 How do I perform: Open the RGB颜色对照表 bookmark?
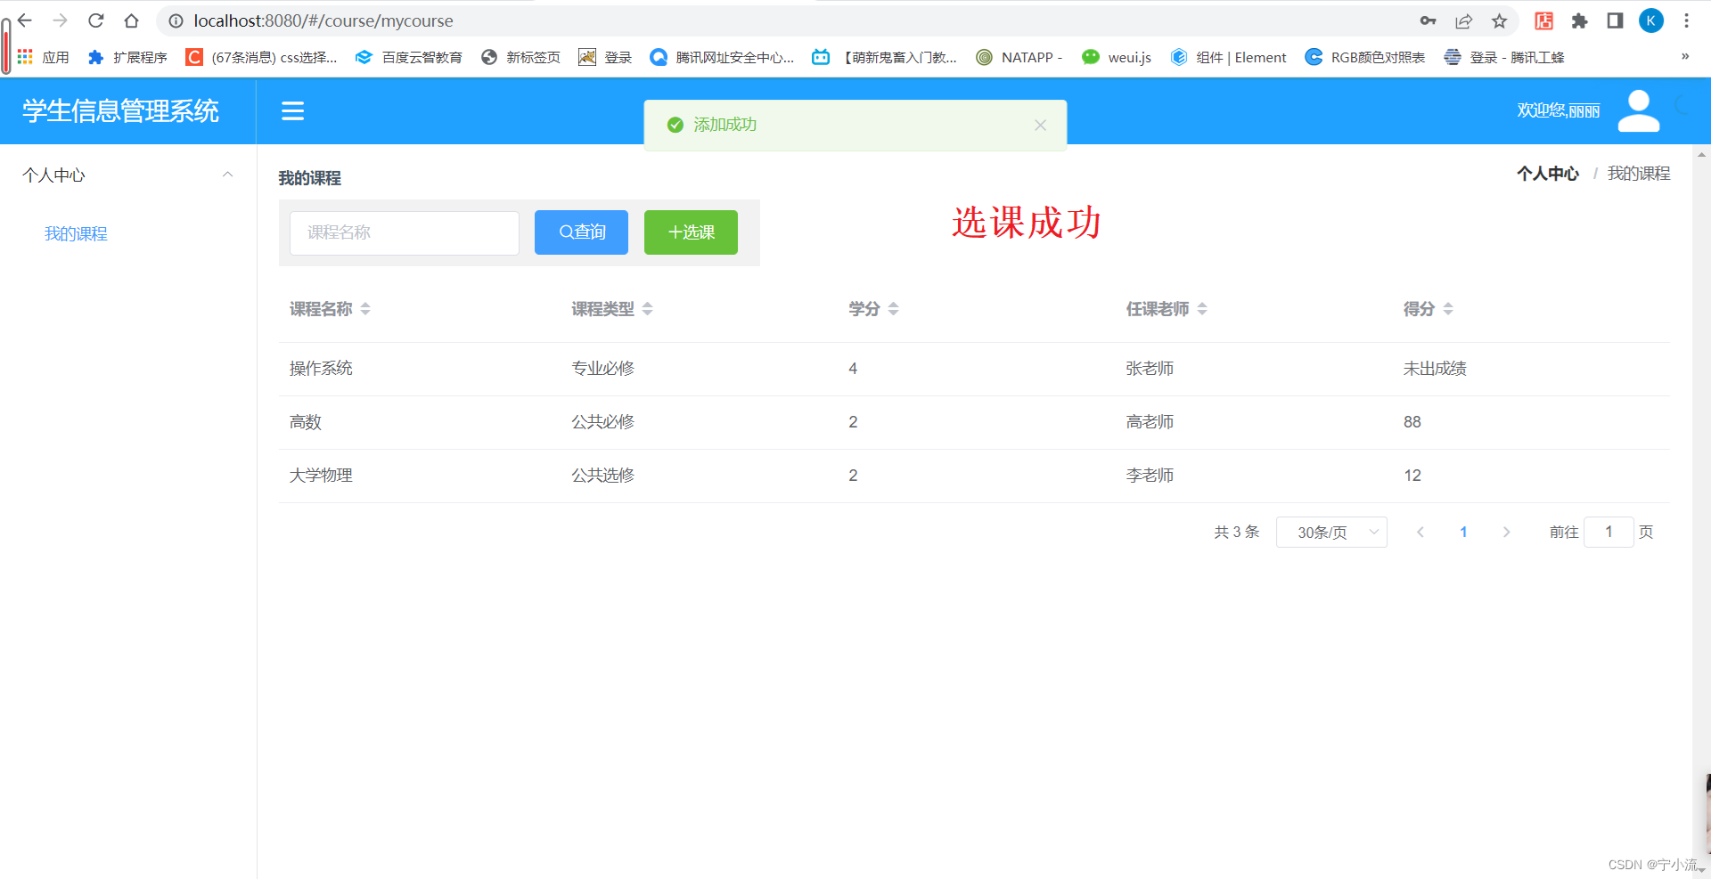pos(1365,57)
